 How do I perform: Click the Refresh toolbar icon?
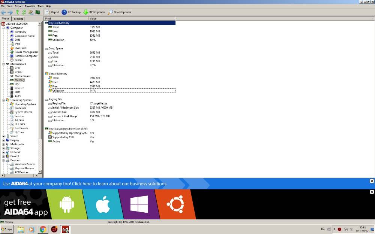pos(24,12)
